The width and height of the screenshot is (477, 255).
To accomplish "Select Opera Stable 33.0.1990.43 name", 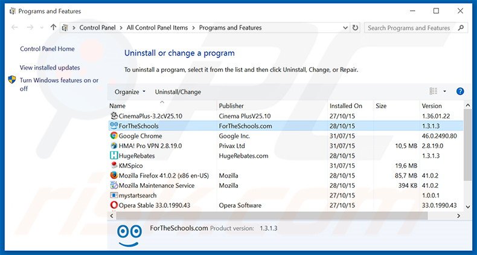I will pos(154,205).
